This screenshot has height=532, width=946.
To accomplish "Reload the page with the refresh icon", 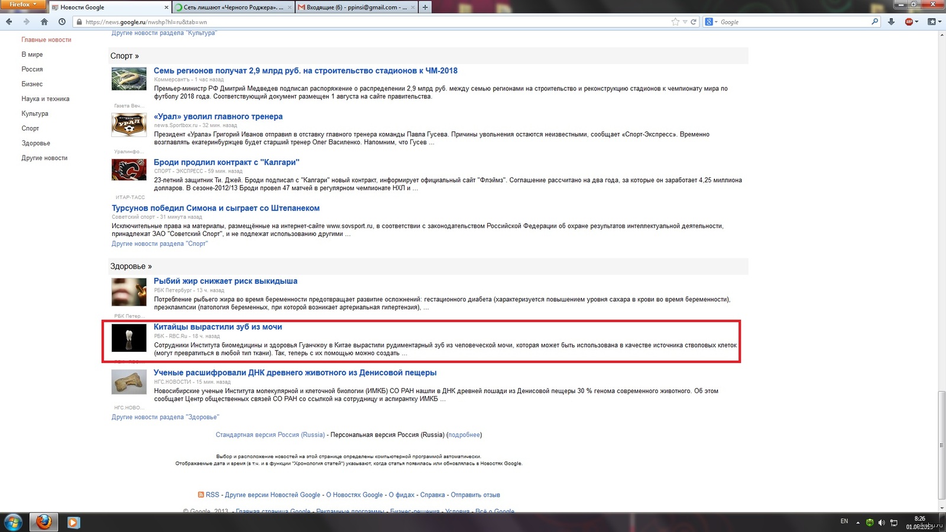I will [694, 22].
